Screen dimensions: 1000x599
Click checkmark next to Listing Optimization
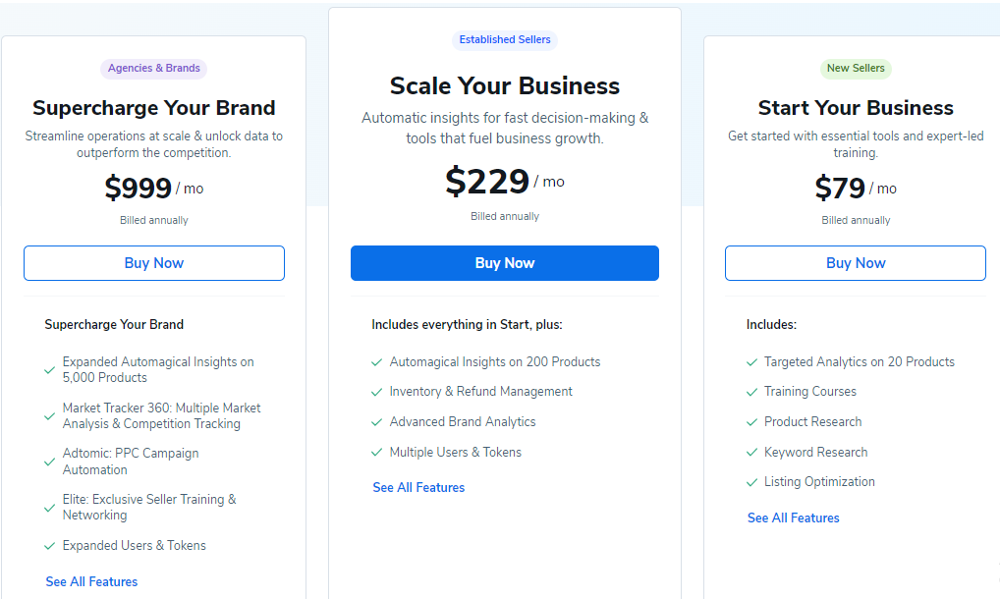(751, 482)
